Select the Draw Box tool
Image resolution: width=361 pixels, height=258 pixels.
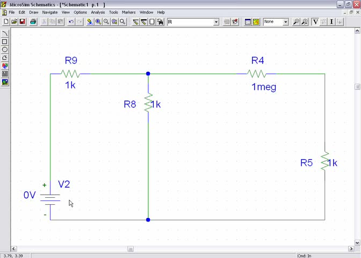5,42
